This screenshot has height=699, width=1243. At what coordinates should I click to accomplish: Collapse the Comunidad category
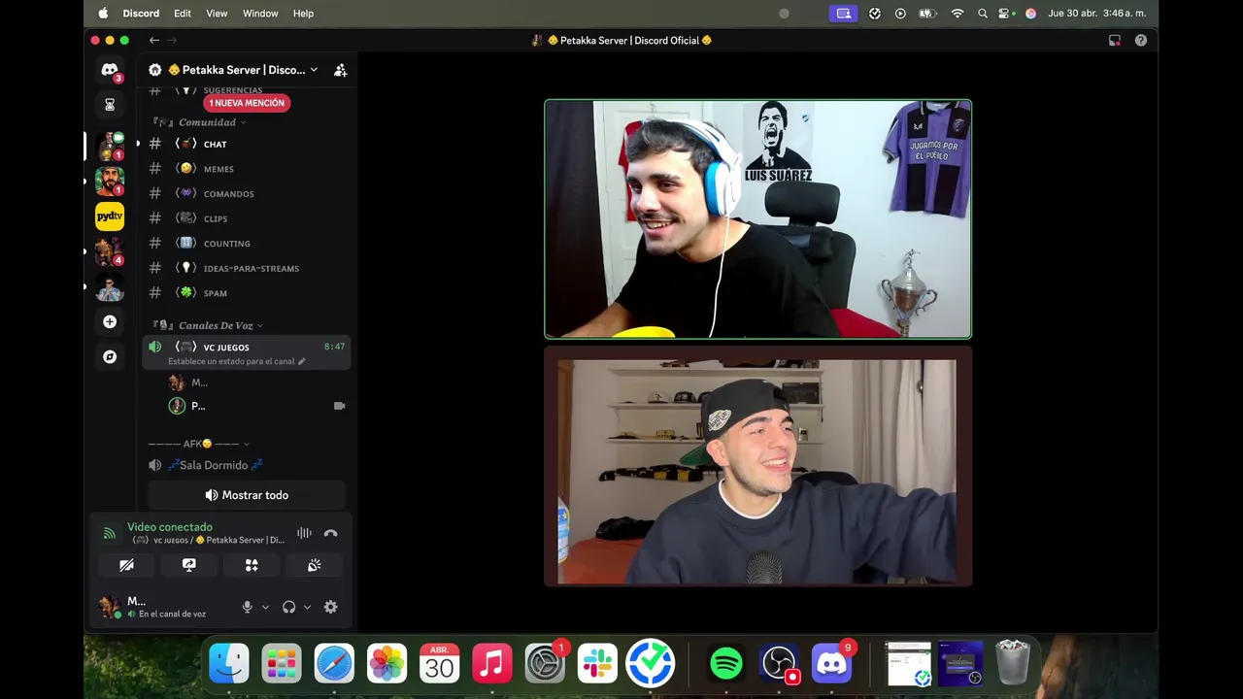[x=198, y=122]
